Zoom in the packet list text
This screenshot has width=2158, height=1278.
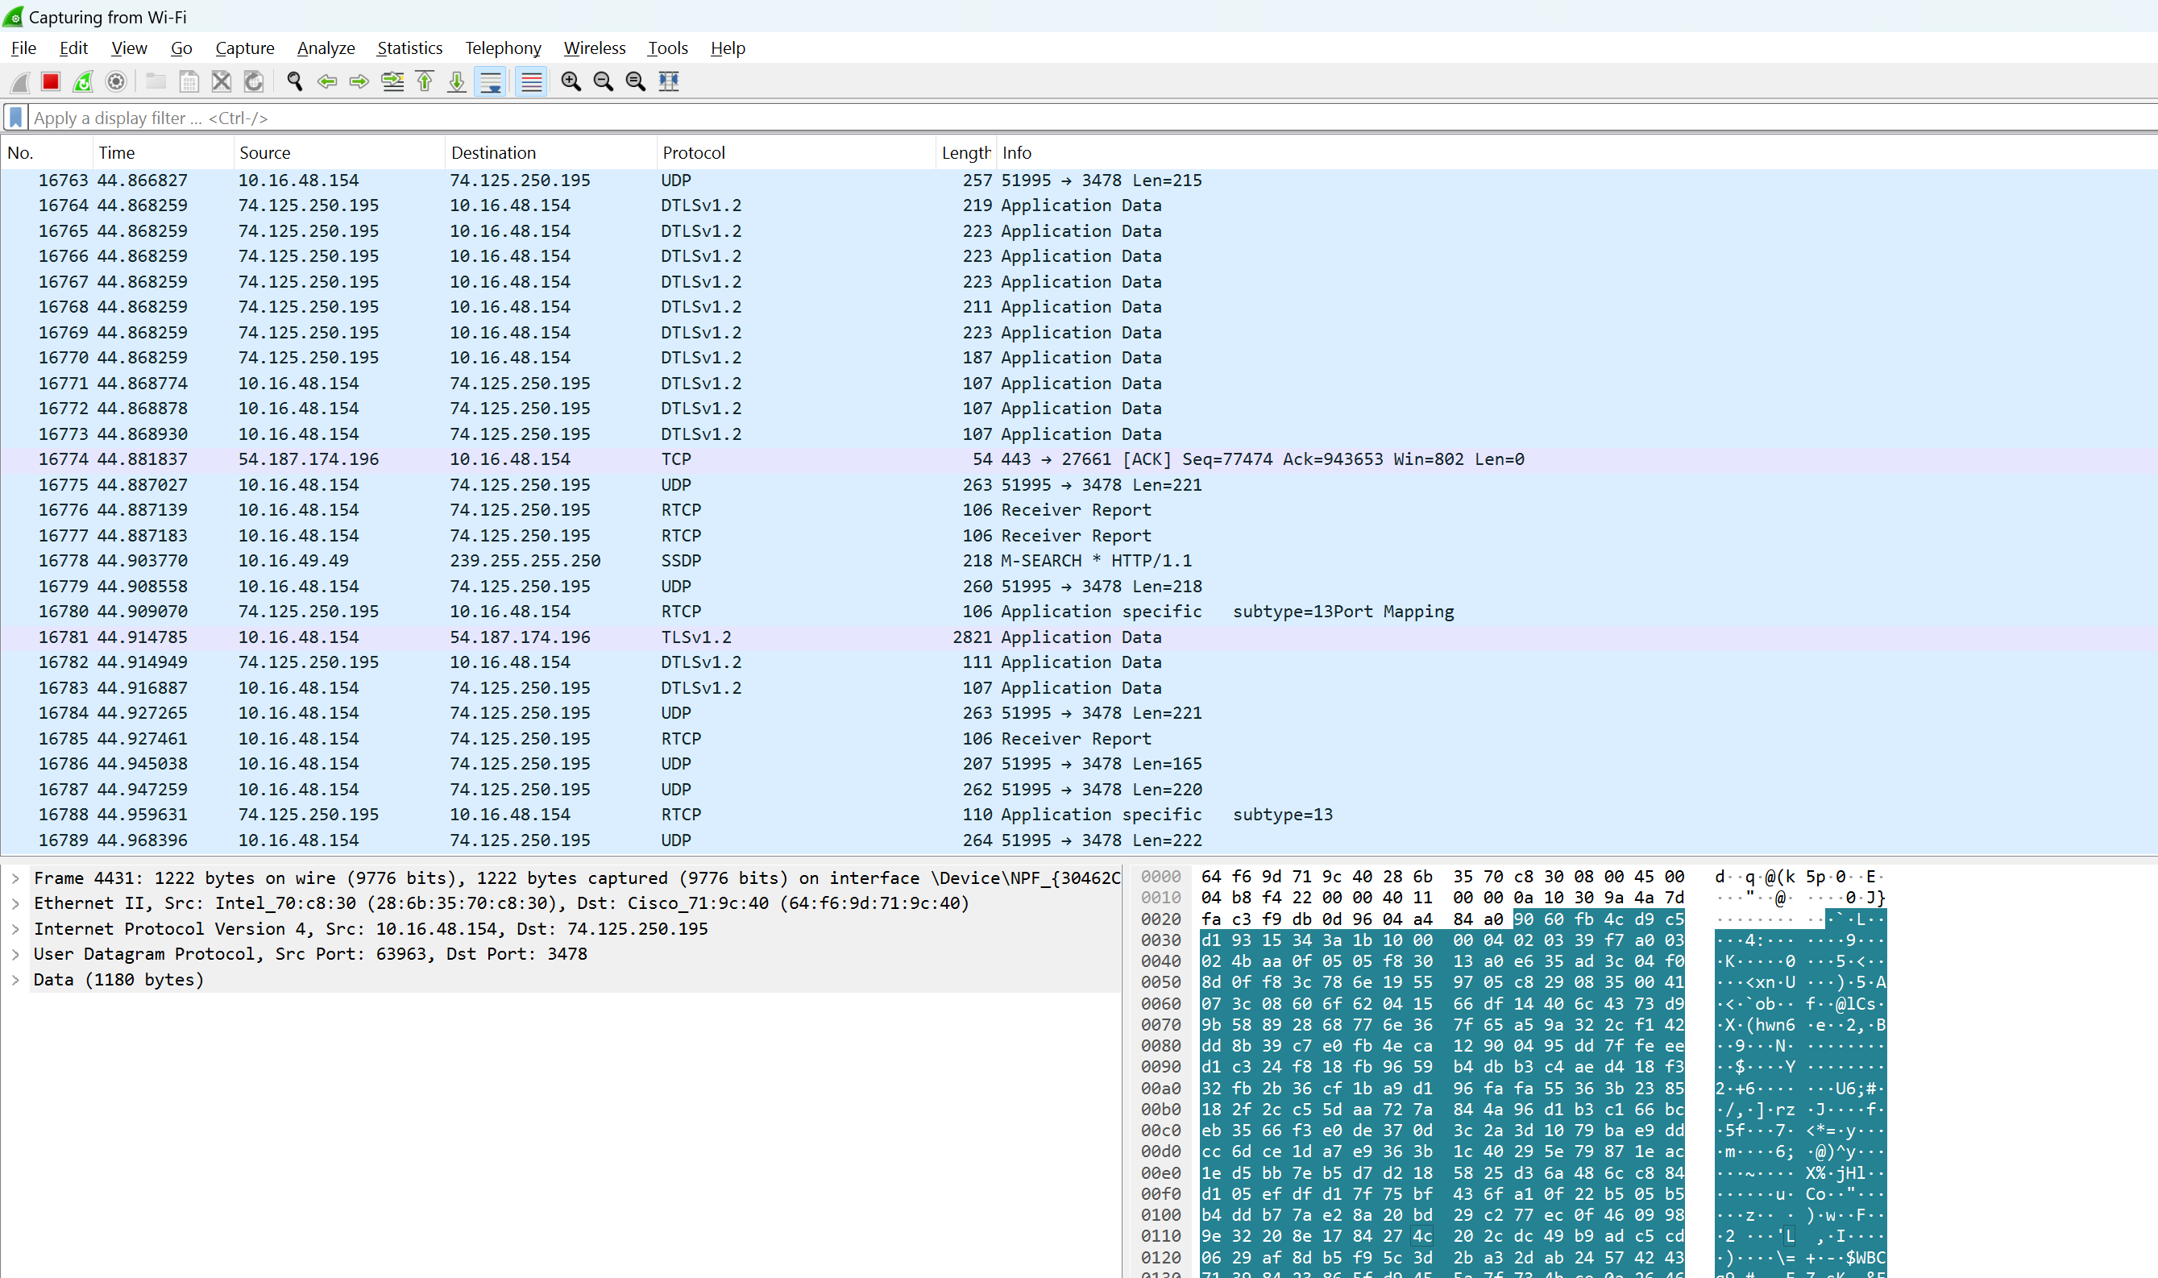(x=571, y=82)
